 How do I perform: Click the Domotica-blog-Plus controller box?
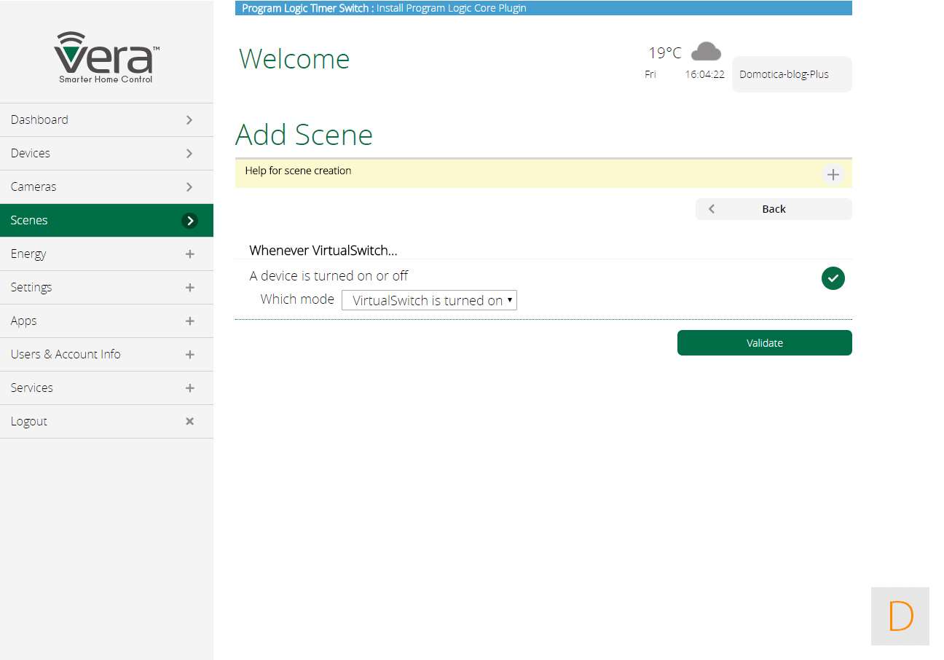(x=791, y=74)
